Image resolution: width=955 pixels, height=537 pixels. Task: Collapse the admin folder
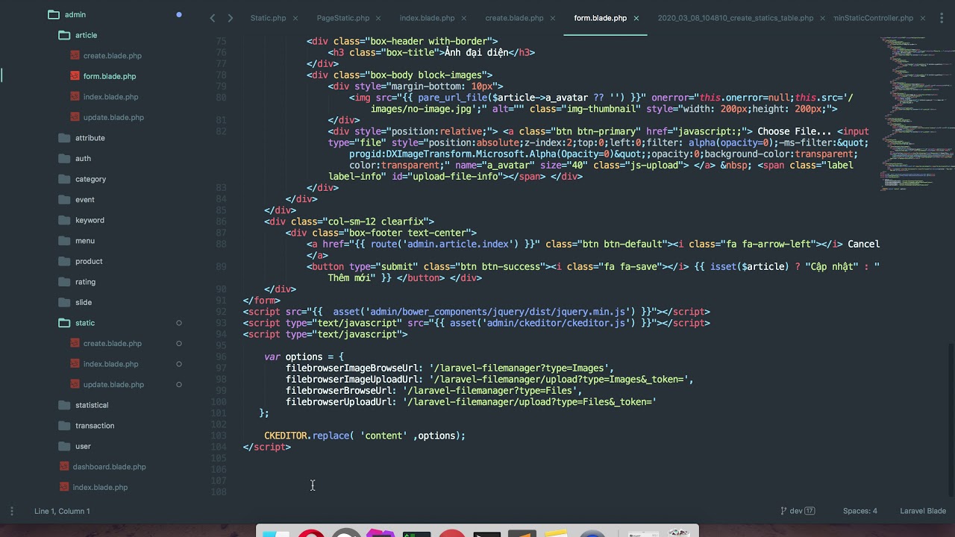pyautogui.click(x=53, y=15)
